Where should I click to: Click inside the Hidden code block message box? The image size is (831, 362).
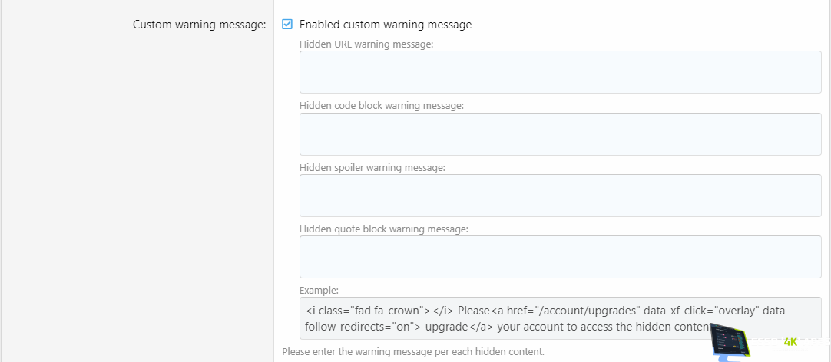point(560,134)
